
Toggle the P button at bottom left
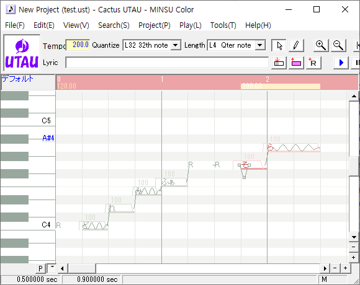coord(40,268)
